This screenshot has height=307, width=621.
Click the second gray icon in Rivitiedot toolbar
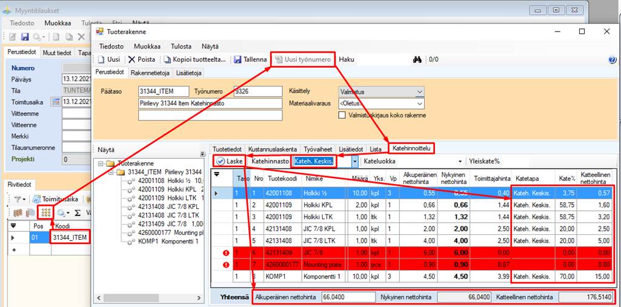tap(30, 213)
